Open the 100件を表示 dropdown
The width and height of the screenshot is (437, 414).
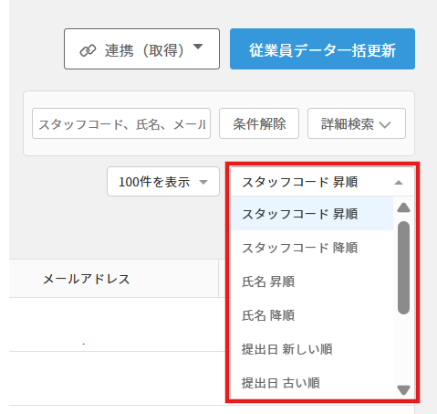(x=163, y=182)
